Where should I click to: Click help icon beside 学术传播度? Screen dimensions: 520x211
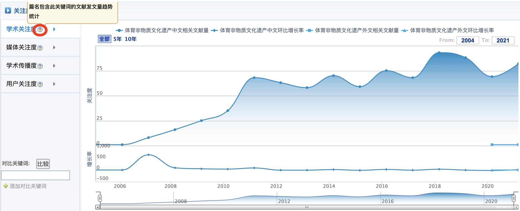tap(40, 66)
